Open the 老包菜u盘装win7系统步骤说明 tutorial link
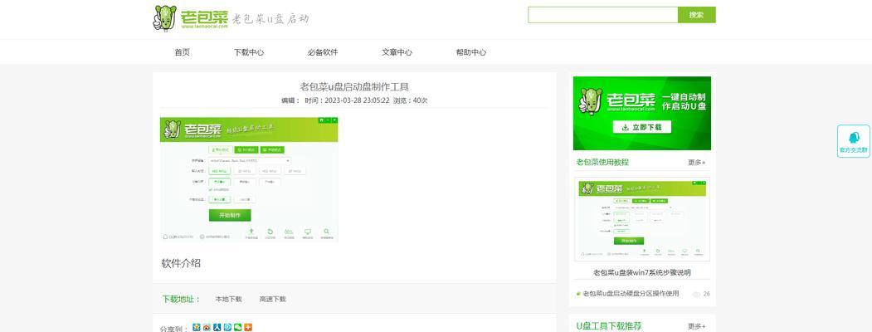This screenshot has width=872, height=332. [642, 272]
